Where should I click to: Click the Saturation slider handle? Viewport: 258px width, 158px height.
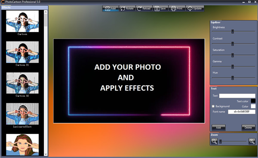pos(233,55)
